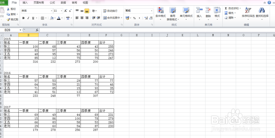Click the decrease decimal icon
The image size is (275, 138).
tap(151, 18)
